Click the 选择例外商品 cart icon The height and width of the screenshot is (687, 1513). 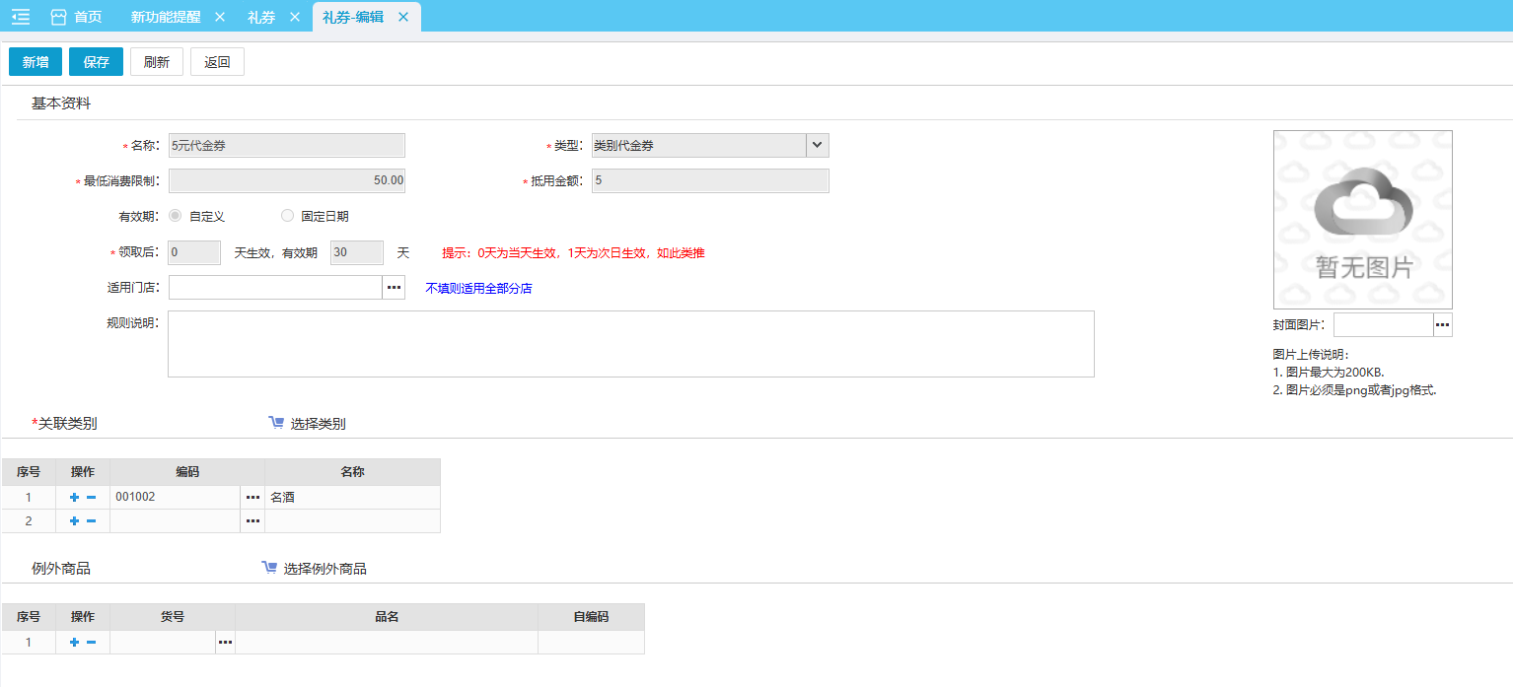tap(269, 568)
